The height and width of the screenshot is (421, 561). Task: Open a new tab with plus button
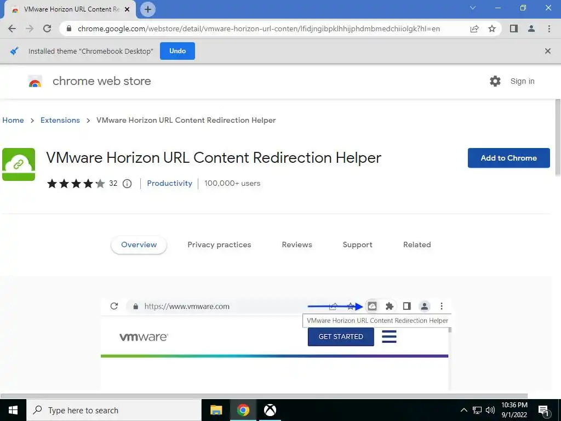148,9
